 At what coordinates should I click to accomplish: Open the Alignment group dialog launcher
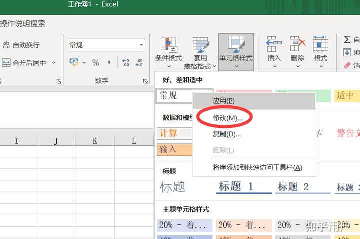coord(59,81)
